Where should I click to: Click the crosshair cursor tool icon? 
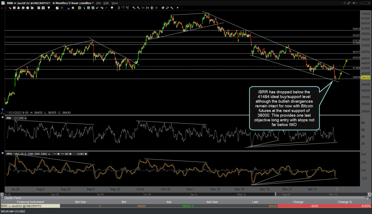[79, 8]
